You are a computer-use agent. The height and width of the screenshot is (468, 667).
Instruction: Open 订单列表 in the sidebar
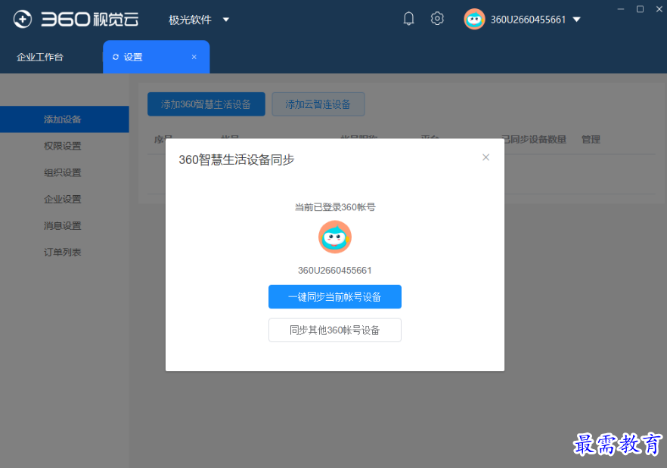coord(64,253)
